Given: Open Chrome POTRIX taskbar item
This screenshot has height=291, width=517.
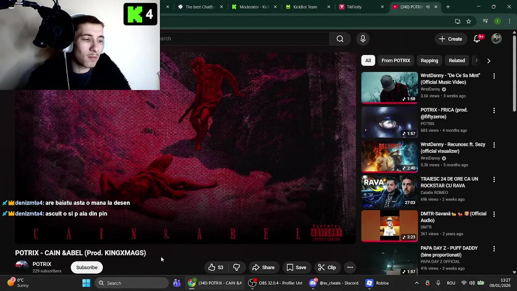Looking at the screenshot, I should tap(215, 283).
